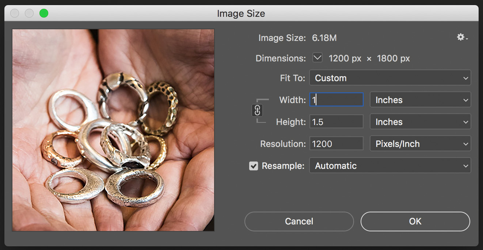The width and height of the screenshot is (483, 250).
Task: Click the gray minimize window button
Action: coord(29,14)
